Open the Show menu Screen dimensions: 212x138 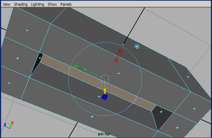[x=52, y=4]
